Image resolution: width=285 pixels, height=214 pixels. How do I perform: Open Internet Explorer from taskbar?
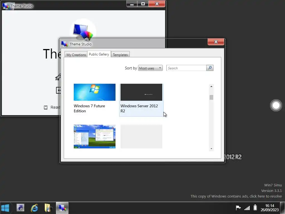tap(34, 208)
